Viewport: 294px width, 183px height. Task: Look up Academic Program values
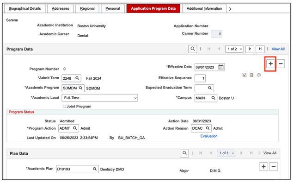click(80, 88)
